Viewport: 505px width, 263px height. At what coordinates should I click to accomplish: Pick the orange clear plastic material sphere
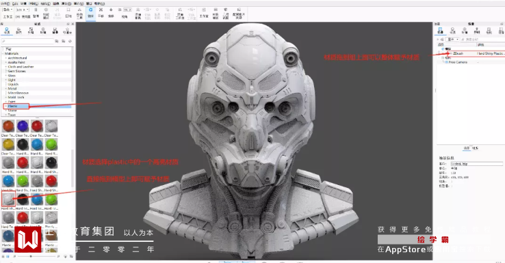click(8, 126)
